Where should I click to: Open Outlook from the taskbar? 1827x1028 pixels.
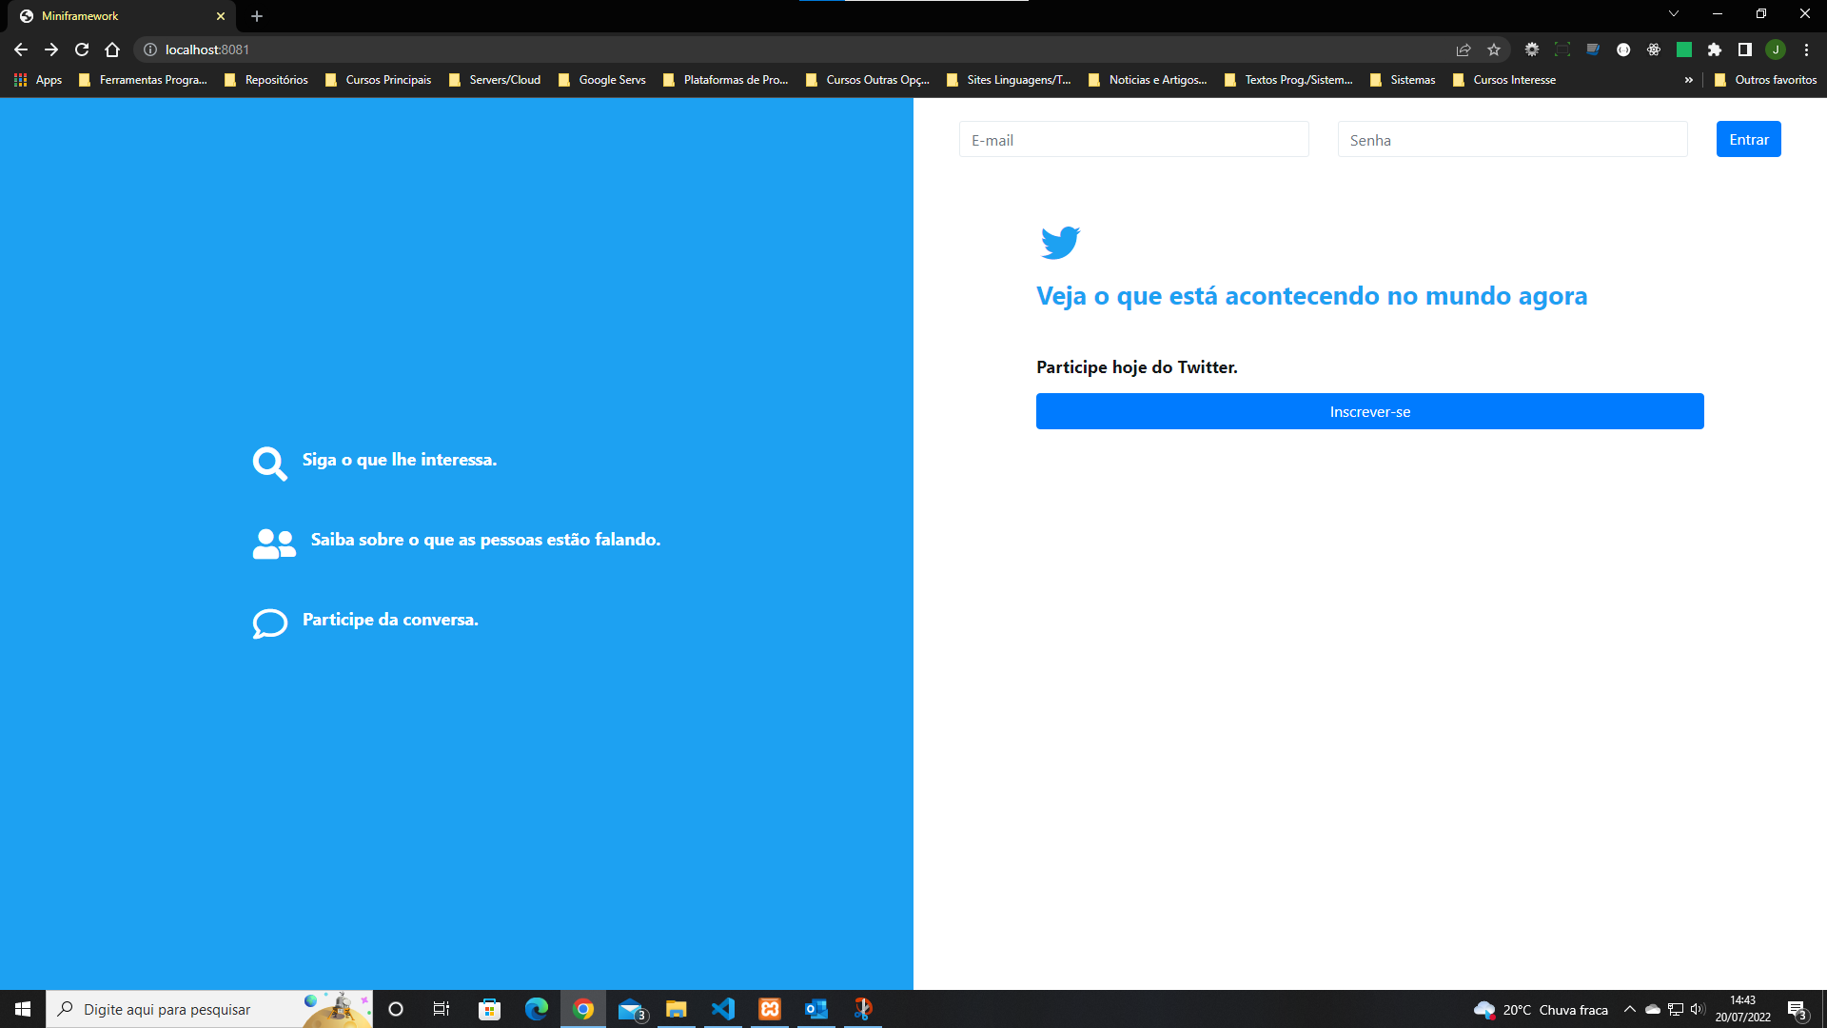click(x=816, y=1009)
